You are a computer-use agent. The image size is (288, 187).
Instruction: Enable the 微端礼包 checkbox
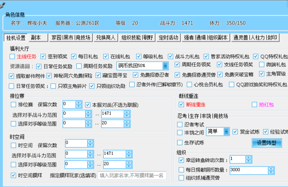[x=261, y=64]
